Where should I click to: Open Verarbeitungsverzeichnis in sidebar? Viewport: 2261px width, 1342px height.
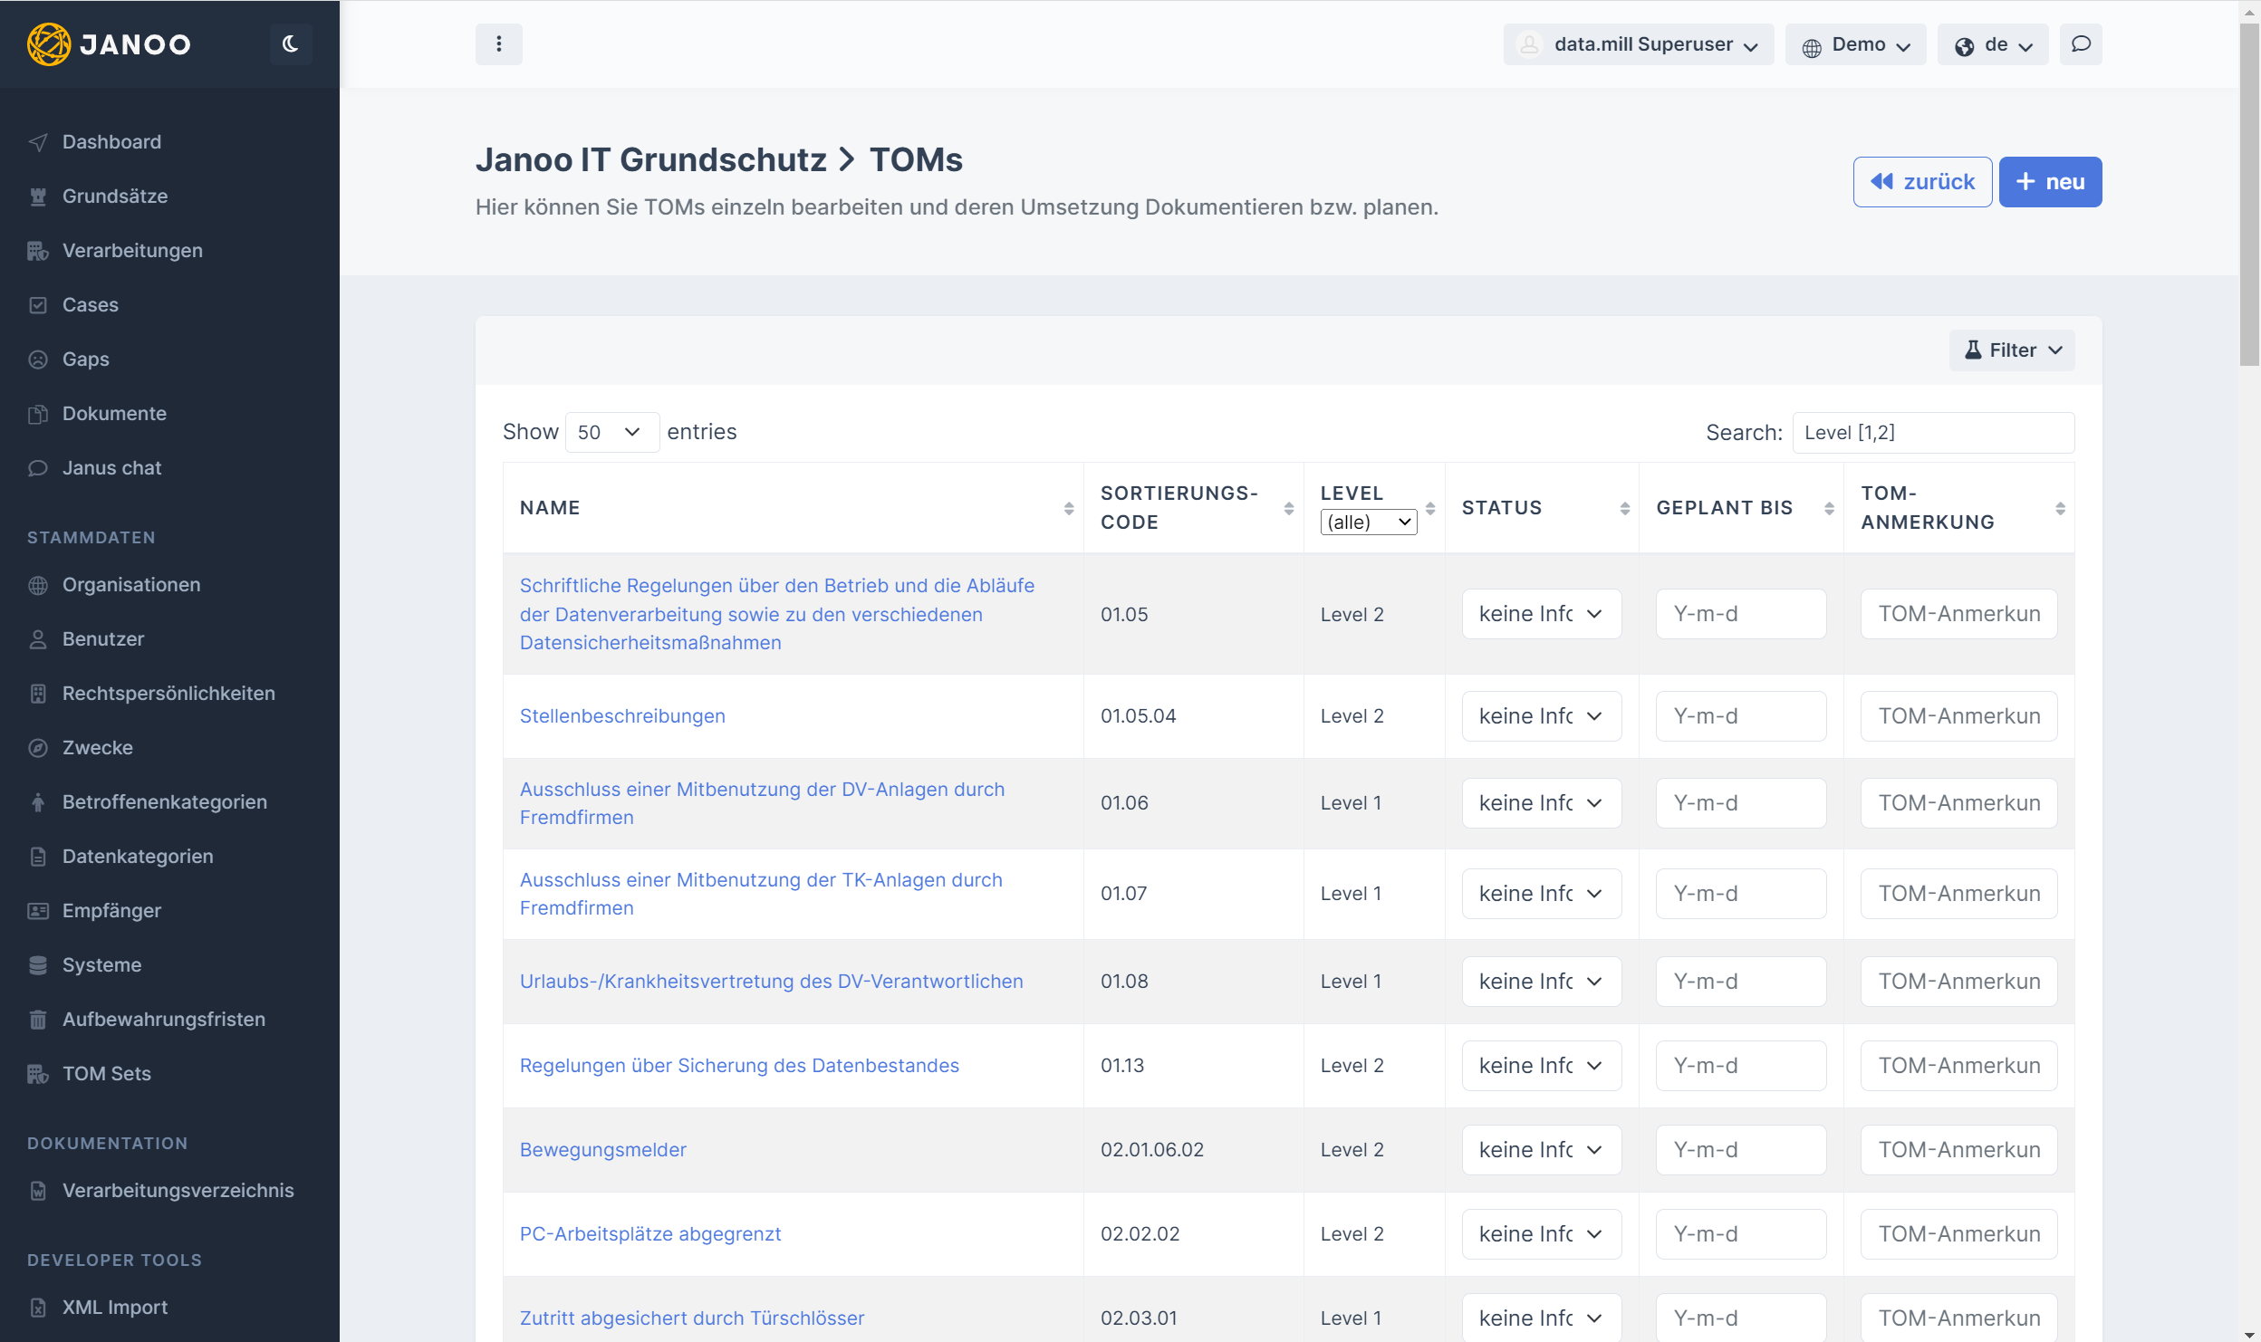click(x=178, y=1191)
